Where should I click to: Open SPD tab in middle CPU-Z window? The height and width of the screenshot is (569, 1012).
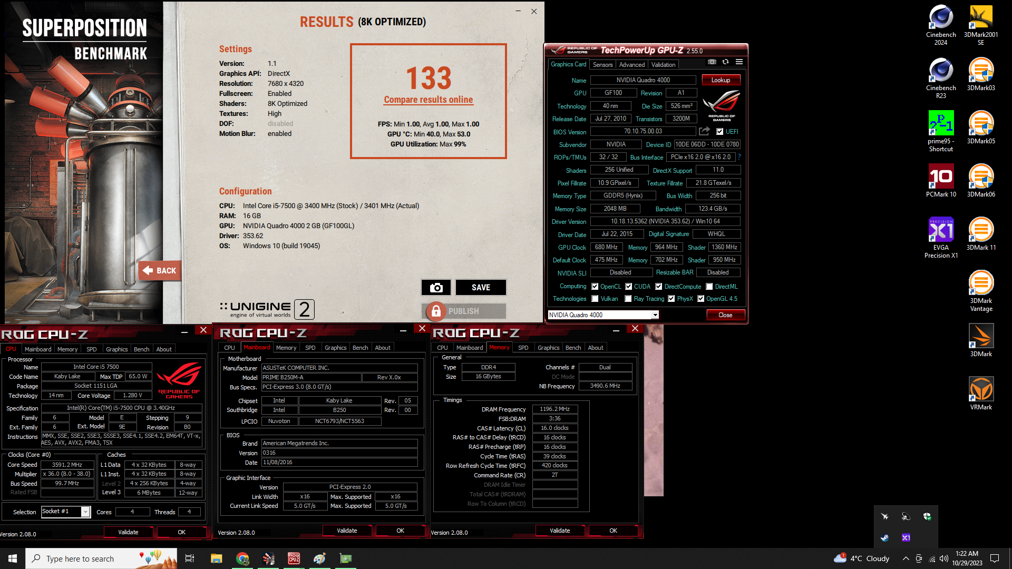point(310,348)
